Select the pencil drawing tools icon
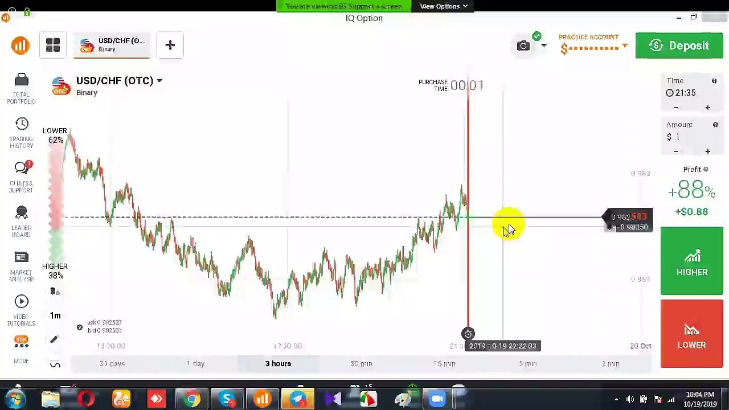This screenshot has width=729, height=410. [x=55, y=339]
